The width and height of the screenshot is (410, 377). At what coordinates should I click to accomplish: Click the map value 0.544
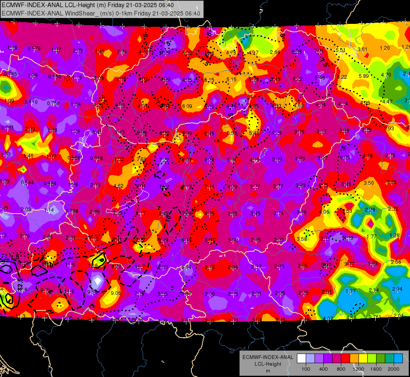click(x=28, y=182)
